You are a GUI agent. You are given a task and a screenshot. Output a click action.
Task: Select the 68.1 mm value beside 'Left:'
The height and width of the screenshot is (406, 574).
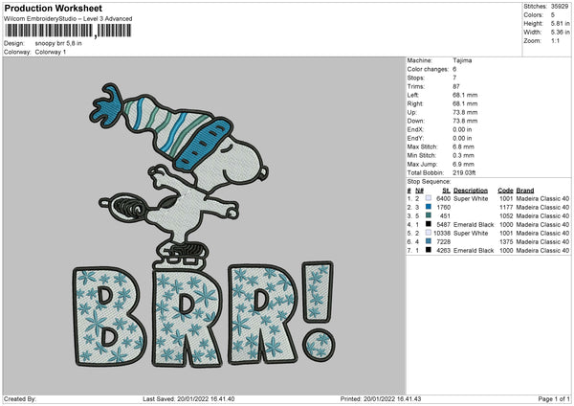coord(465,95)
